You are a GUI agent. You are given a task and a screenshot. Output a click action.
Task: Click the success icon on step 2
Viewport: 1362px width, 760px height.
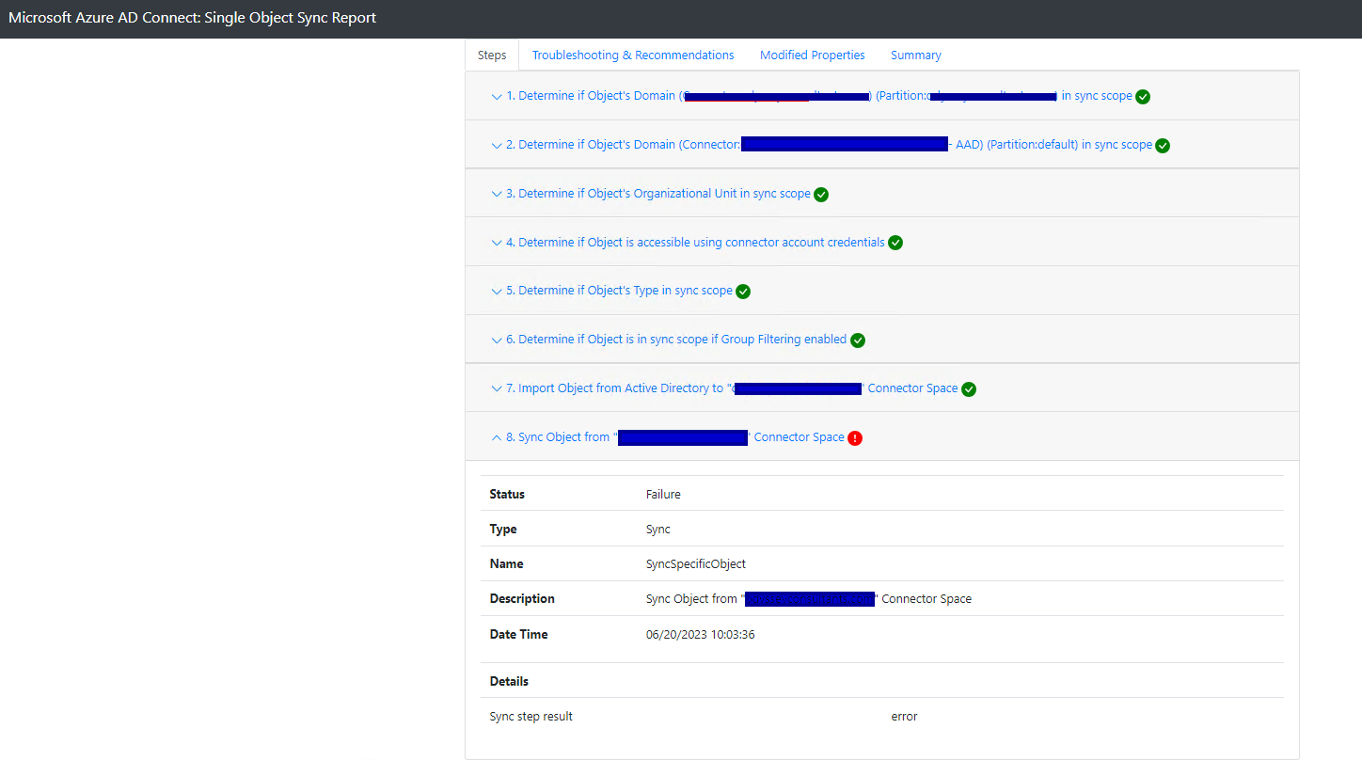[x=1163, y=145]
